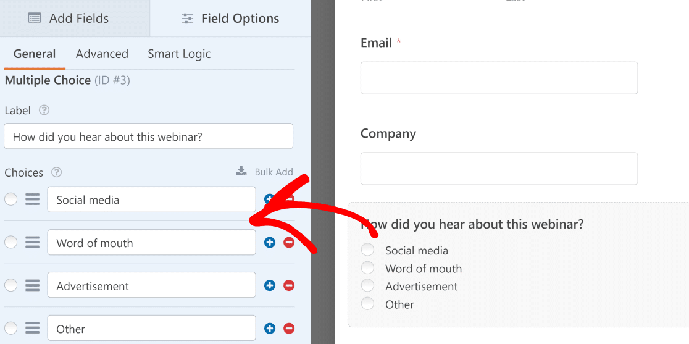The image size is (689, 344).
Task: Remove the Word of mouth choice
Action: coord(289,242)
